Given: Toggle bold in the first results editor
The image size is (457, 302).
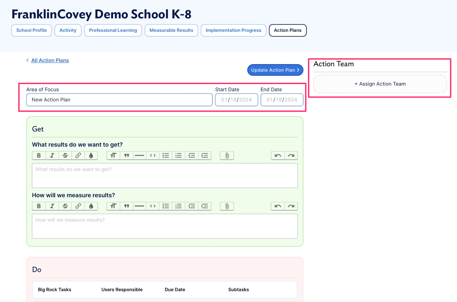Looking at the screenshot, I should pos(39,155).
